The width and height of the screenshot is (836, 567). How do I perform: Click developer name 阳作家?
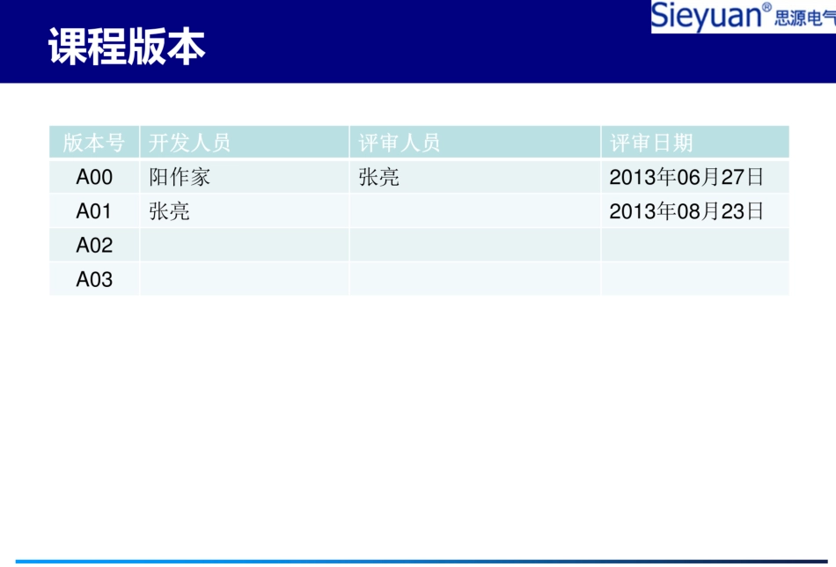[180, 177]
